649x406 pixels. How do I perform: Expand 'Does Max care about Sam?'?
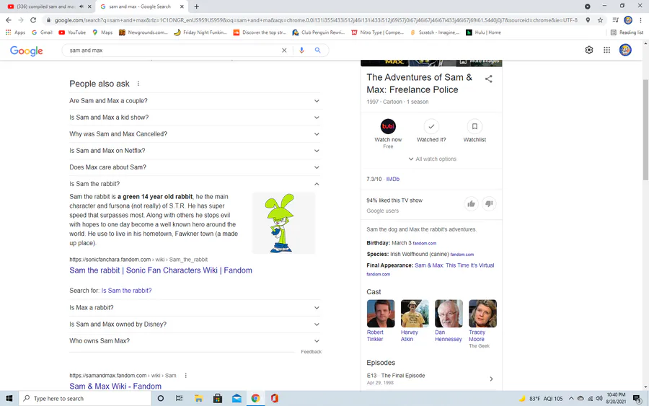pyautogui.click(x=195, y=167)
